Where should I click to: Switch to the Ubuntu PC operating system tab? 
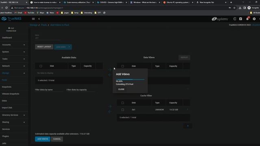[178, 2]
